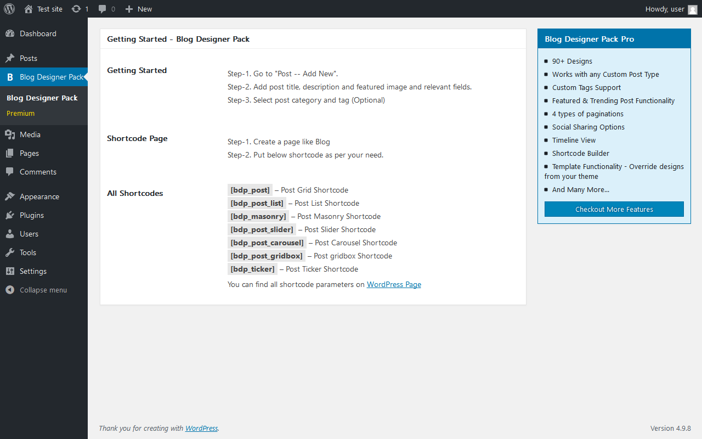Click the Posts pushpin icon
702x439 pixels.
pyautogui.click(x=10, y=58)
